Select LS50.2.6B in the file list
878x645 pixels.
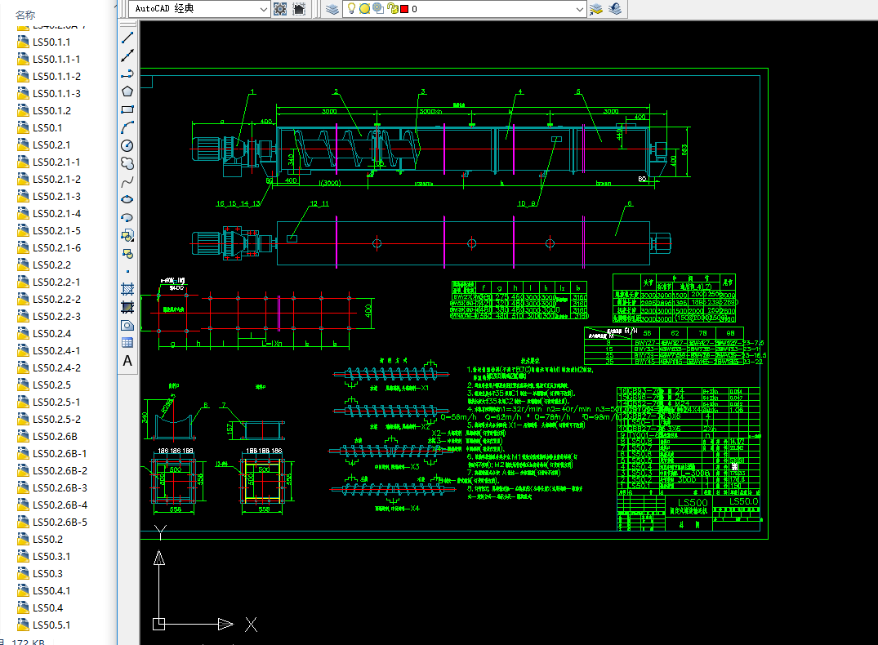tap(55, 436)
